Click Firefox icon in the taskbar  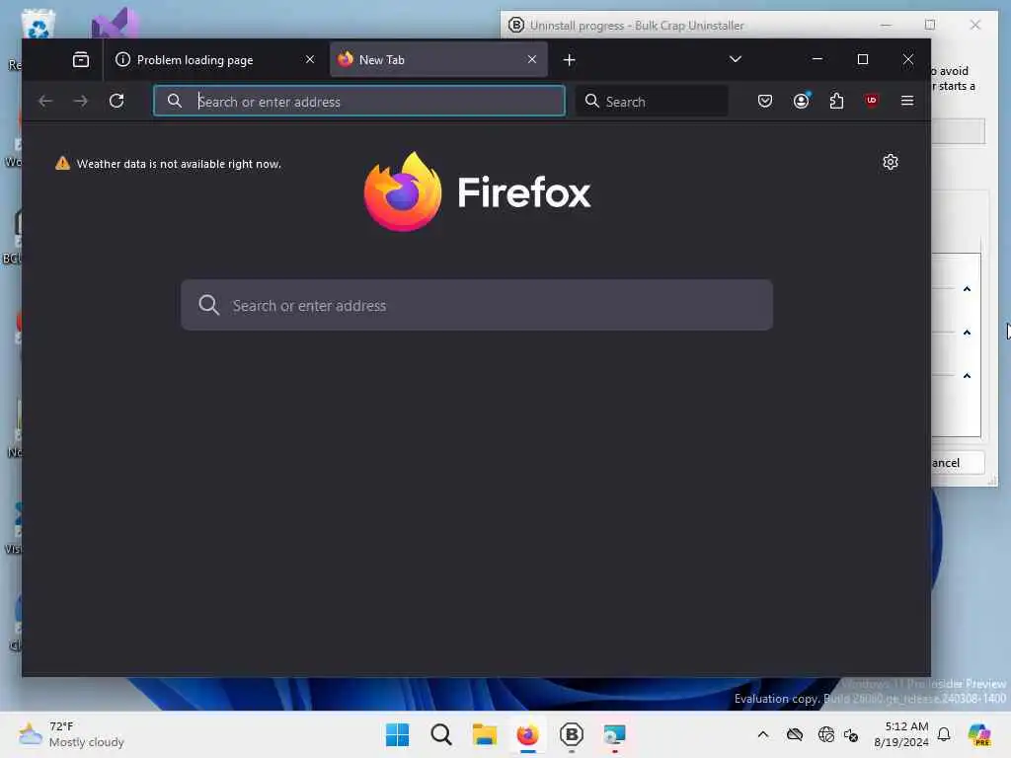(x=527, y=734)
